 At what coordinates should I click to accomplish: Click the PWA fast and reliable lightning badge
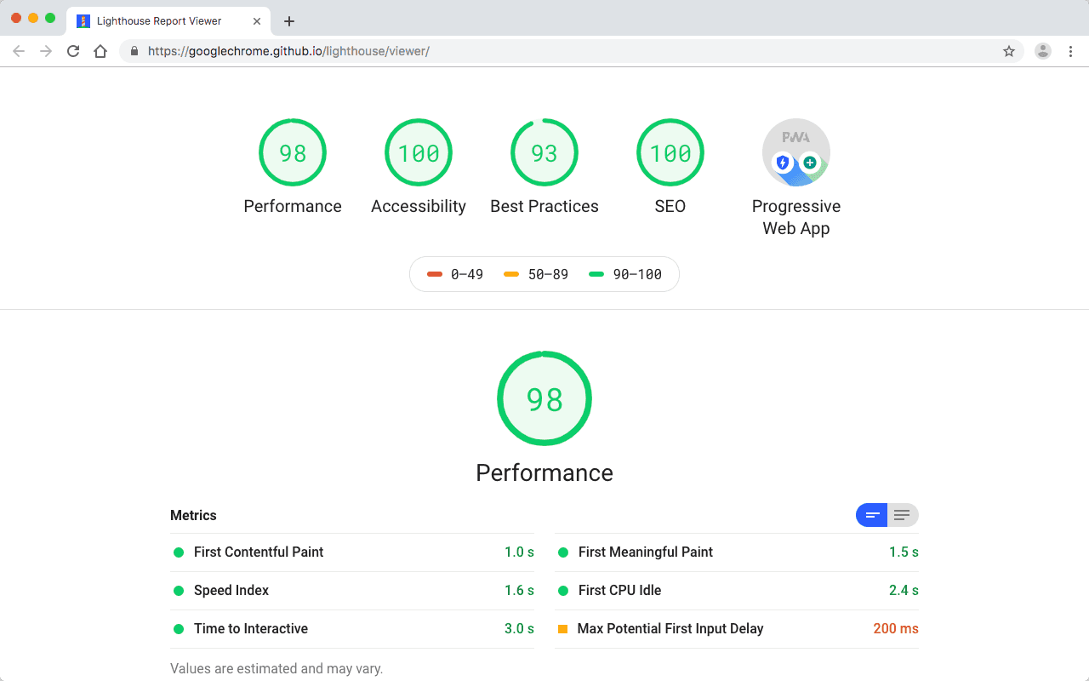[783, 162]
